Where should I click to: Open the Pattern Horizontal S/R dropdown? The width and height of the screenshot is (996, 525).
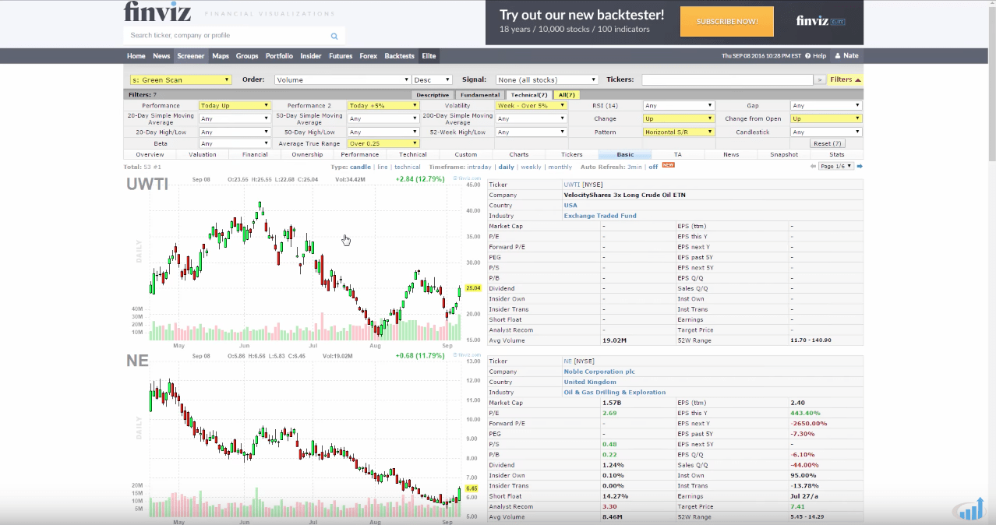tap(679, 132)
